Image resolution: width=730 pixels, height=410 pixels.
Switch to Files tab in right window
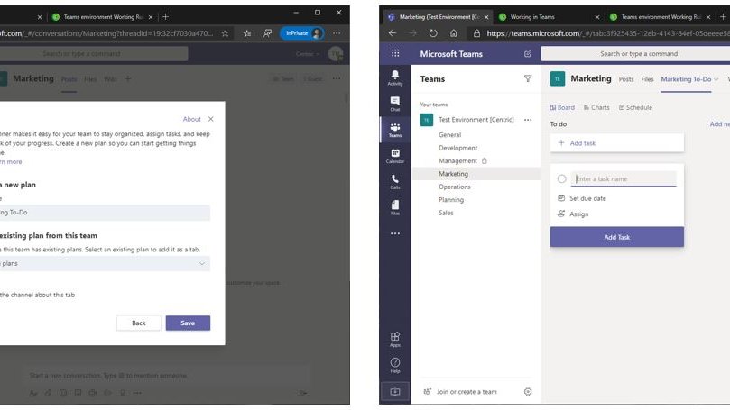click(647, 79)
